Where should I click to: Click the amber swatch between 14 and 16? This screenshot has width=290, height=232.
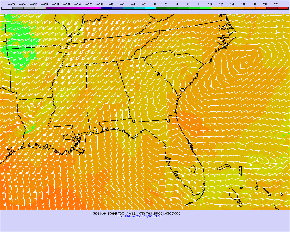point(239,8)
